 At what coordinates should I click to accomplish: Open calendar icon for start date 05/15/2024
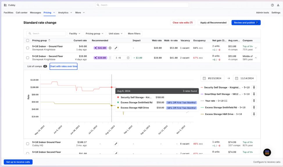[x=204, y=78]
